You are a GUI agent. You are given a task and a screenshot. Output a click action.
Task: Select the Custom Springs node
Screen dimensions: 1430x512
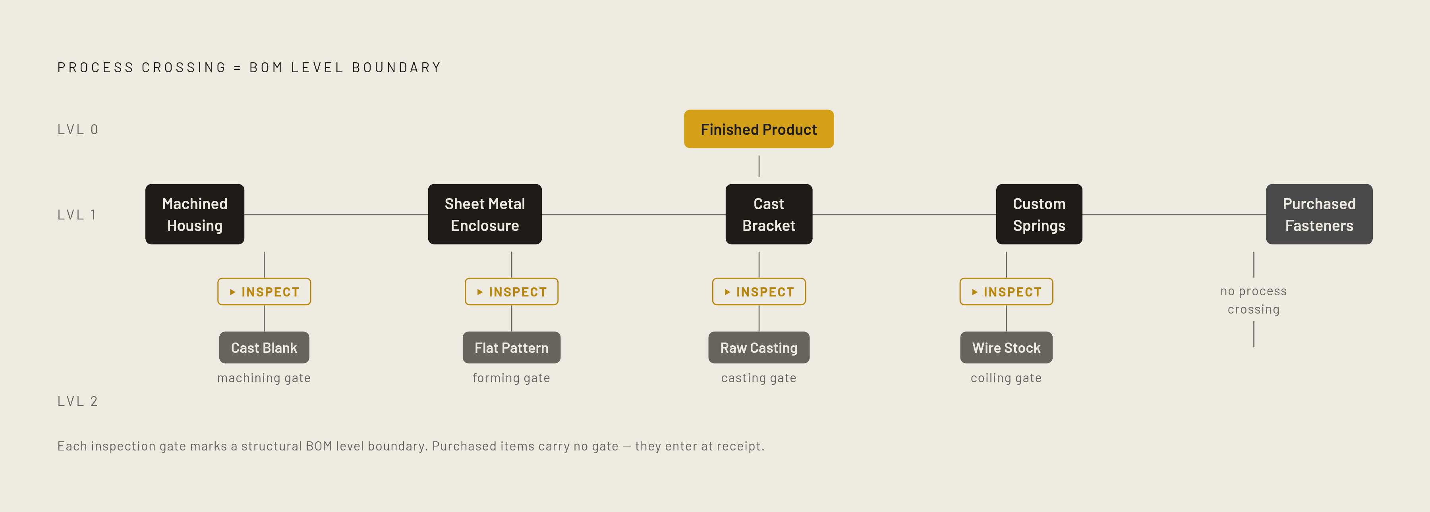pyautogui.click(x=1039, y=214)
